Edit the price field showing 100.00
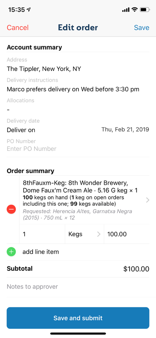Image resolution: width=156 pixels, height=338 pixels. point(127,234)
